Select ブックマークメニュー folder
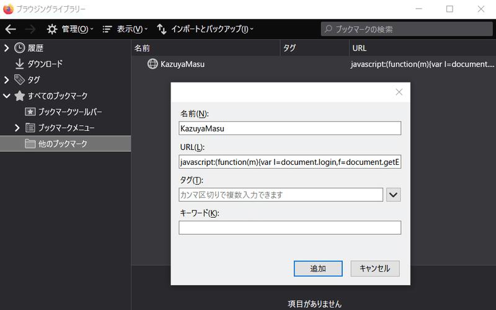 [x=66, y=128]
